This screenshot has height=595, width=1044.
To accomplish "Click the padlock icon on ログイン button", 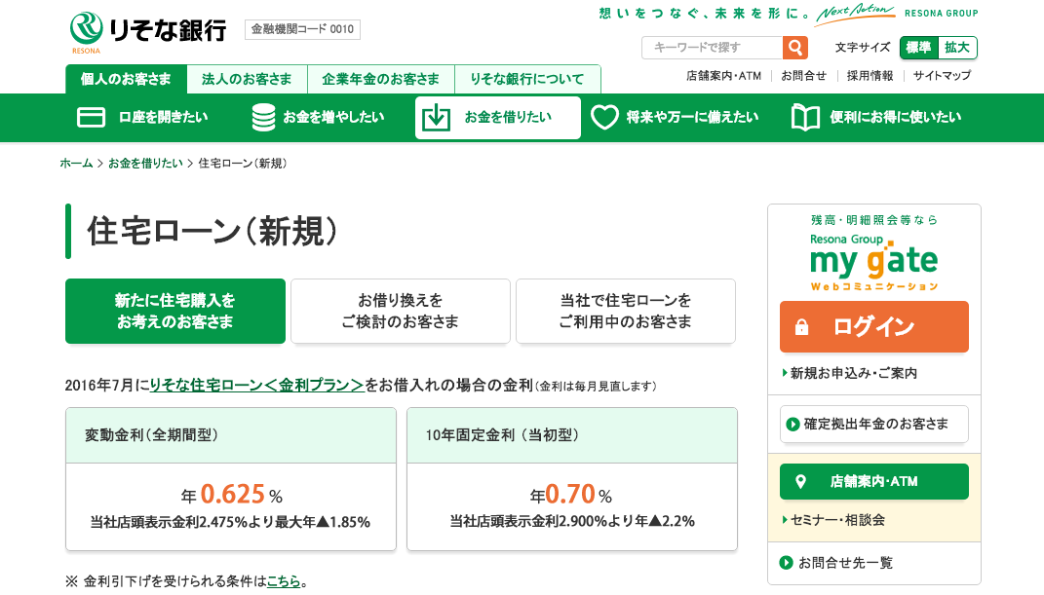I will point(802,327).
